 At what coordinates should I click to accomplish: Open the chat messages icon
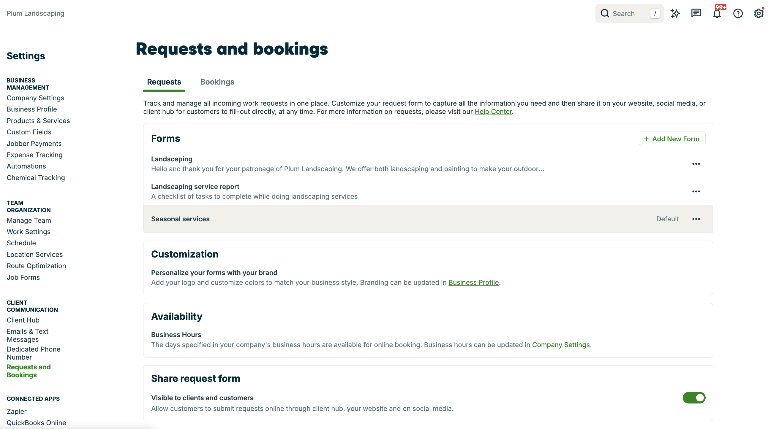click(696, 13)
